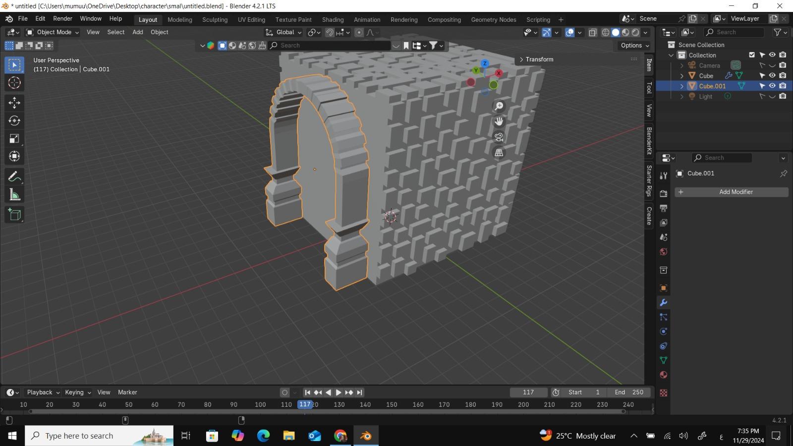Open timeline Marker menu
This screenshot has width=793, height=446.
click(x=127, y=392)
